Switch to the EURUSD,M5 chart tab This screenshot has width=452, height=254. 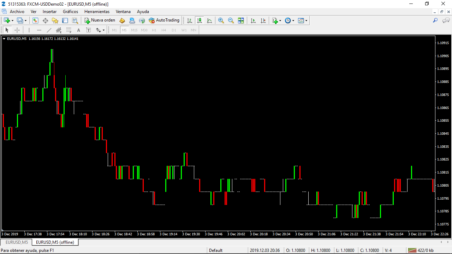17,242
